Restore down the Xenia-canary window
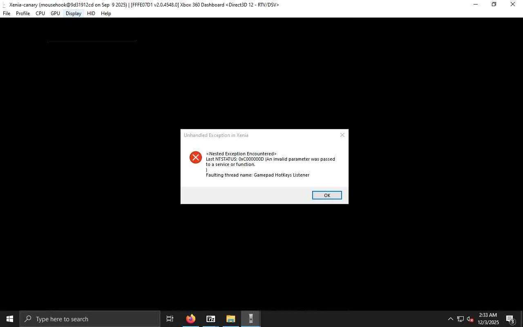The height and width of the screenshot is (327, 523). point(494,4)
